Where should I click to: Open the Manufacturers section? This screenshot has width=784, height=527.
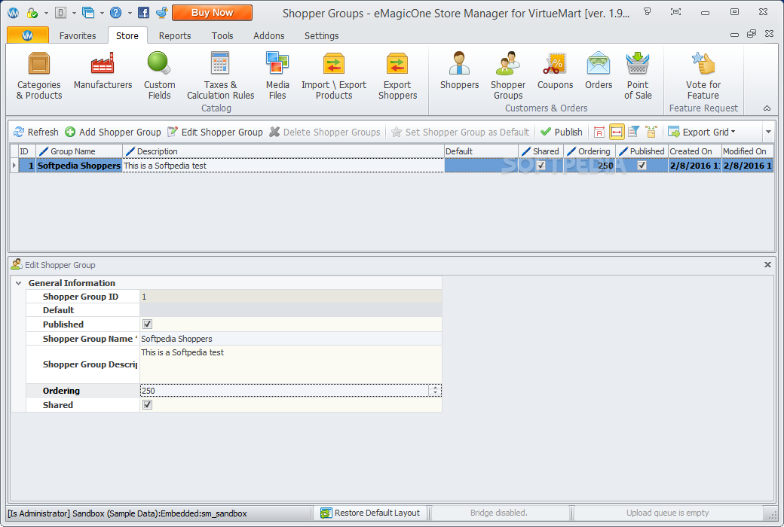pyautogui.click(x=103, y=71)
